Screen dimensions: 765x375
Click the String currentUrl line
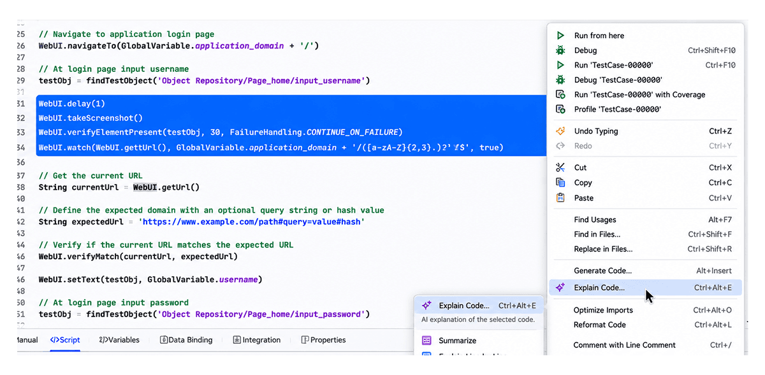tap(119, 187)
